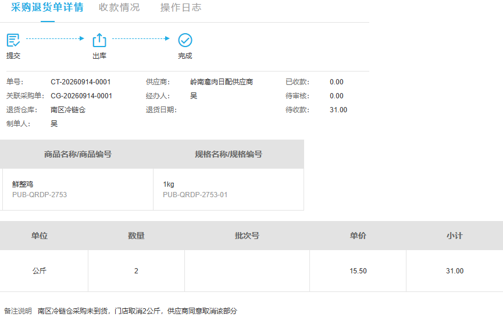This screenshot has width=503, height=317.
Task: Click the 提交 step icon
Action: (13, 40)
